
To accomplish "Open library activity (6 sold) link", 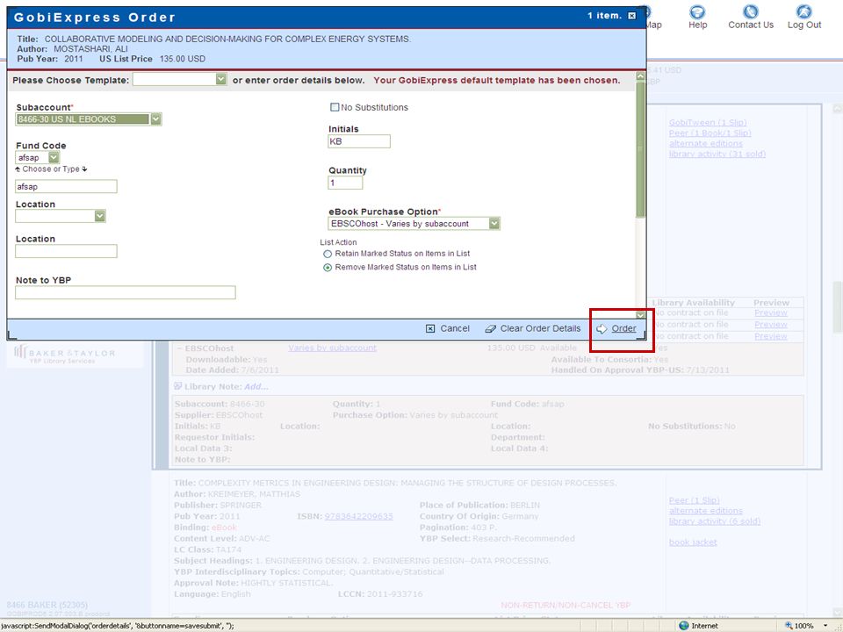I will click(715, 521).
